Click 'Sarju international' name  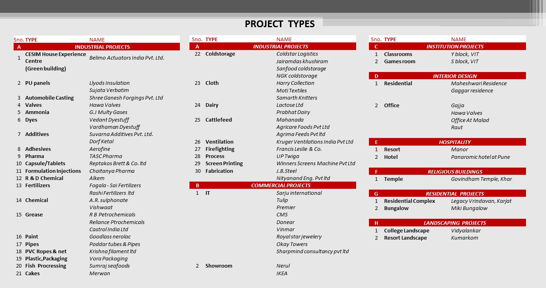[x=299, y=193]
